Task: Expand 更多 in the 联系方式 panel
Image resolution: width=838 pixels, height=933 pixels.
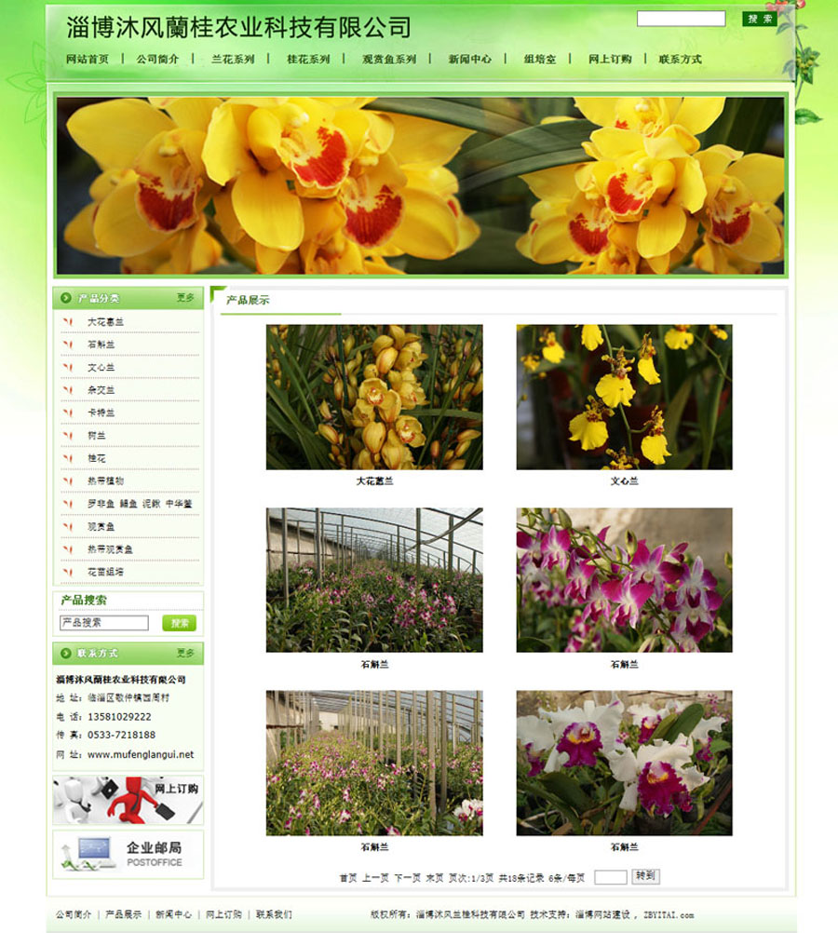Action: pyautogui.click(x=185, y=654)
